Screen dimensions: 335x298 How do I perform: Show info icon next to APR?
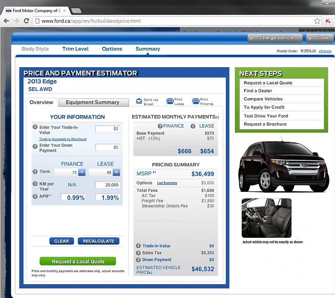pyautogui.click(x=35, y=196)
